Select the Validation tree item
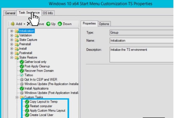The width and height of the screenshot is (179, 118). pyautogui.click(x=25, y=35)
